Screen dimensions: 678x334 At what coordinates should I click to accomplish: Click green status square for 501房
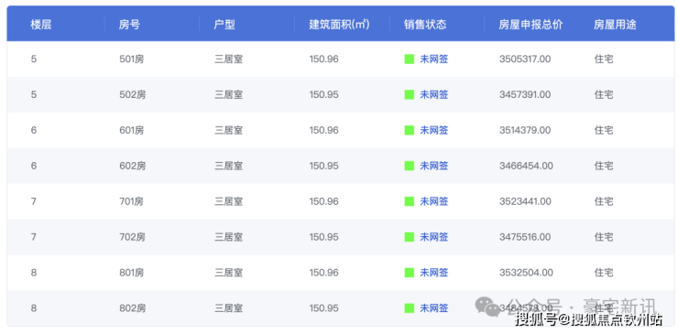pos(409,59)
